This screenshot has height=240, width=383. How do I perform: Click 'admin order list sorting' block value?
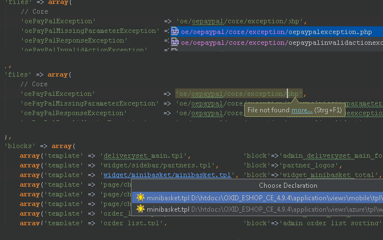coord(330,223)
